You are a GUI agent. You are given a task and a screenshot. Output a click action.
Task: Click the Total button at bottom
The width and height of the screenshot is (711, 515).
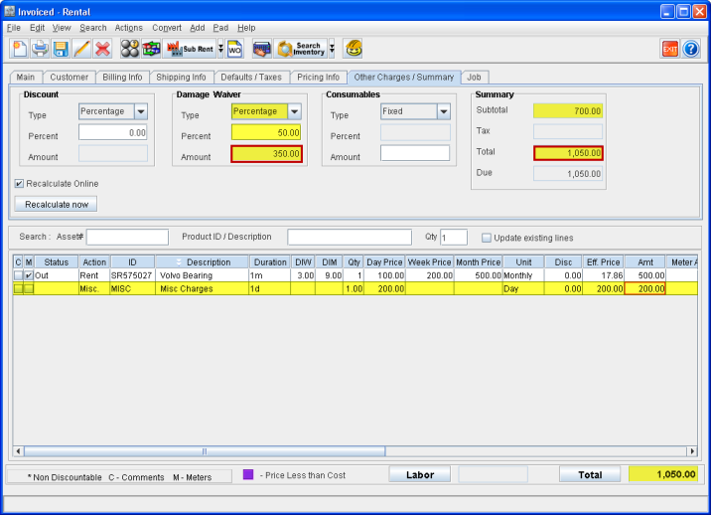(x=590, y=474)
